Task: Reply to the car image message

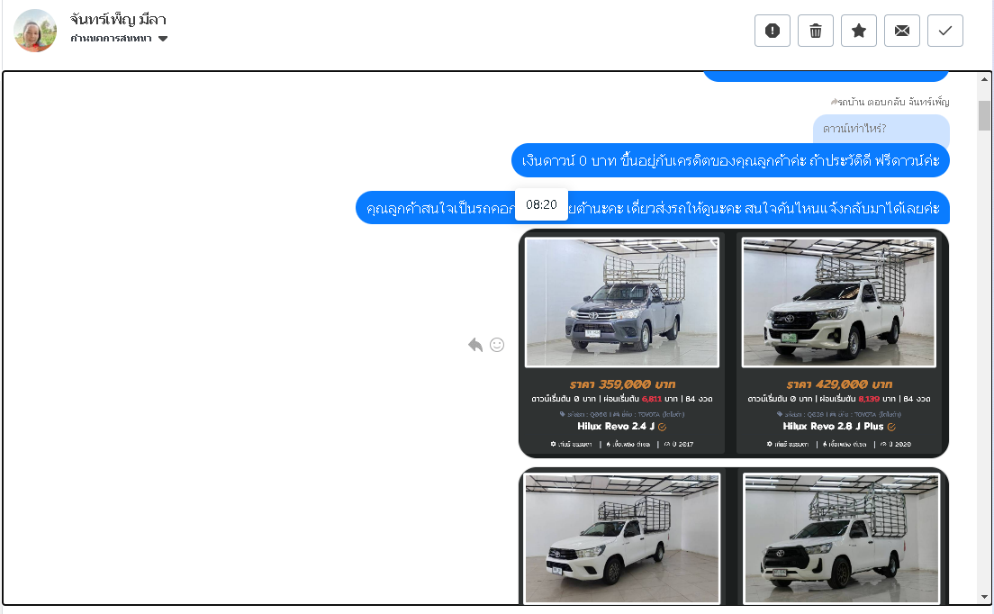Action: [x=475, y=345]
